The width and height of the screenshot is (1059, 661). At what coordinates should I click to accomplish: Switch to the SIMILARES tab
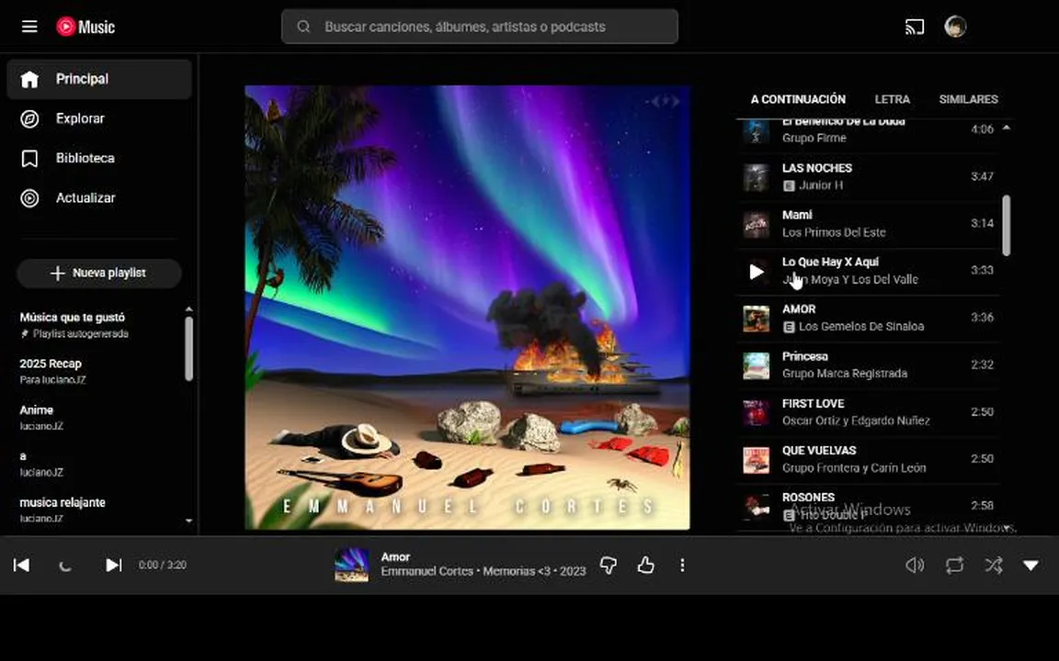(x=968, y=99)
